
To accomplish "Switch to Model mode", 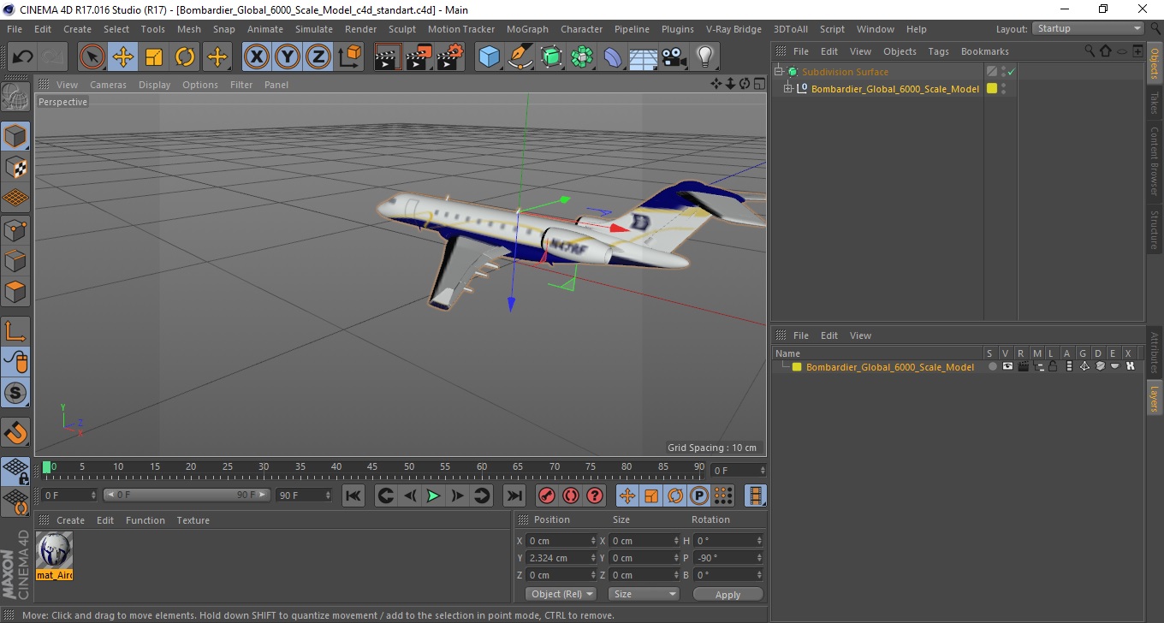I will click(15, 136).
